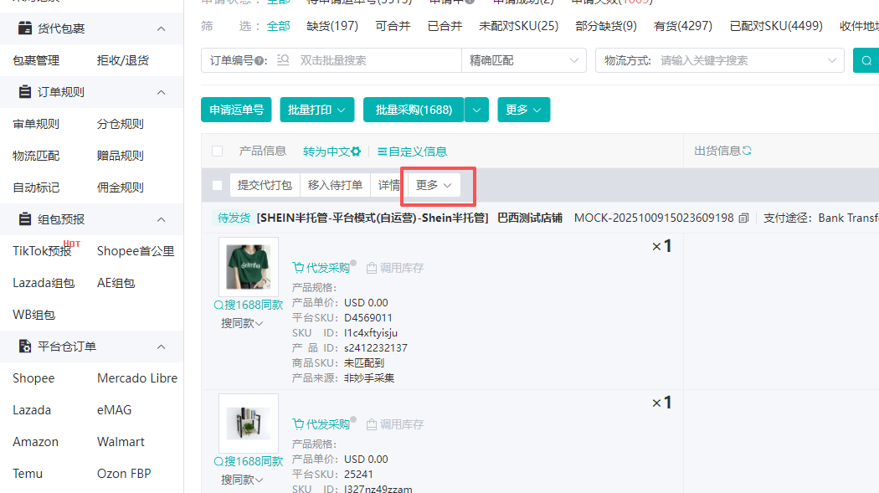Toggle select-all checkbox beside 产品信息
This screenshot has width=879, height=493.
(218, 151)
